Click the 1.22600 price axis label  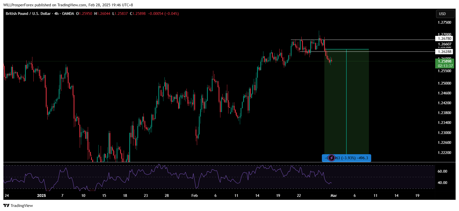(444, 143)
